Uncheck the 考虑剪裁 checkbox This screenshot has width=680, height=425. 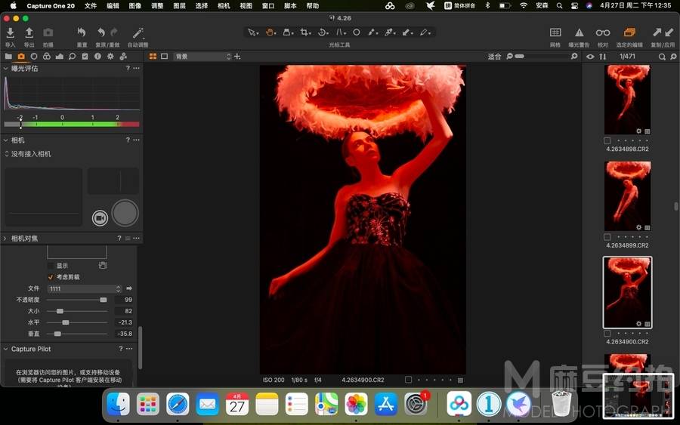(51, 277)
